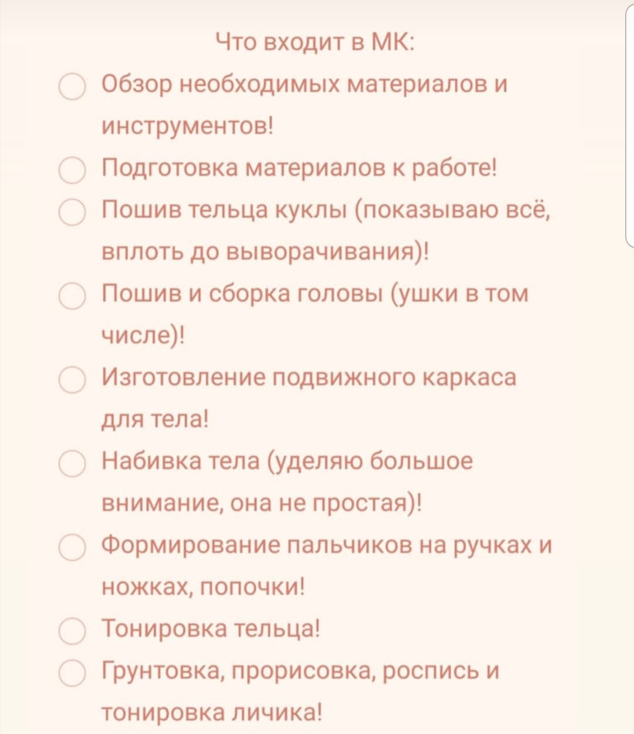Tap the edge panel handle at top right
Image resolution: width=634 pixels, height=734 pixels.
pyautogui.click(x=629, y=123)
